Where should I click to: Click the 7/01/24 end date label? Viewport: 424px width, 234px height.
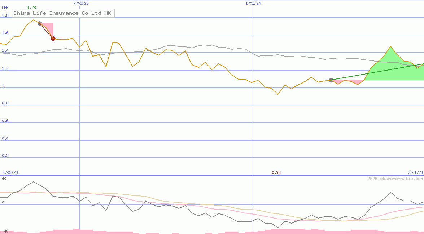[x=415, y=172]
